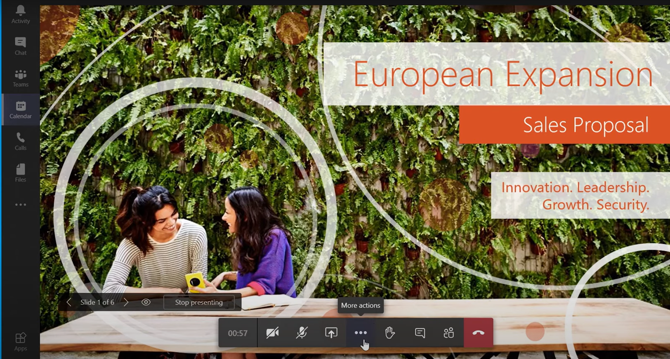Open the Chat section
Viewport: 670px width, 359px height.
tap(20, 46)
